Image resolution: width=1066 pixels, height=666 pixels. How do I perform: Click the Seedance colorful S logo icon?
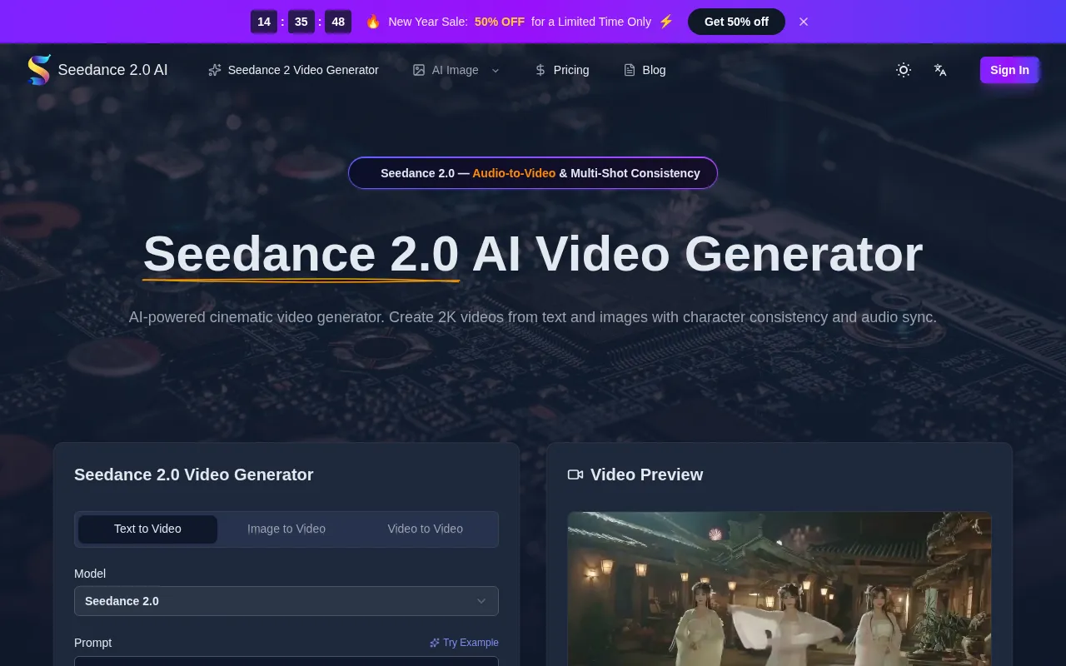[39, 70]
